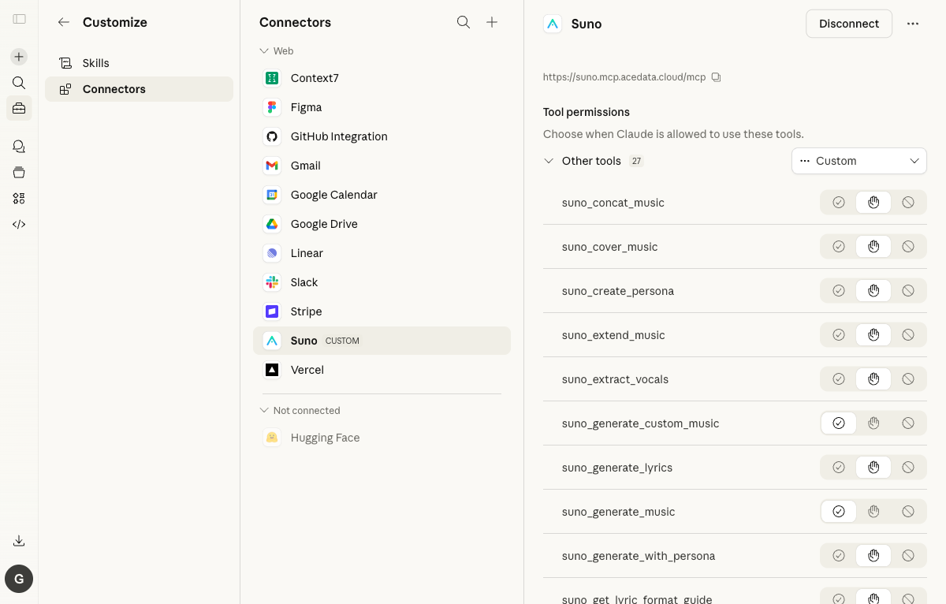Screen dimensions: 946x604
Task: Collapse the Other tools section
Action: pyautogui.click(x=549, y=161)
